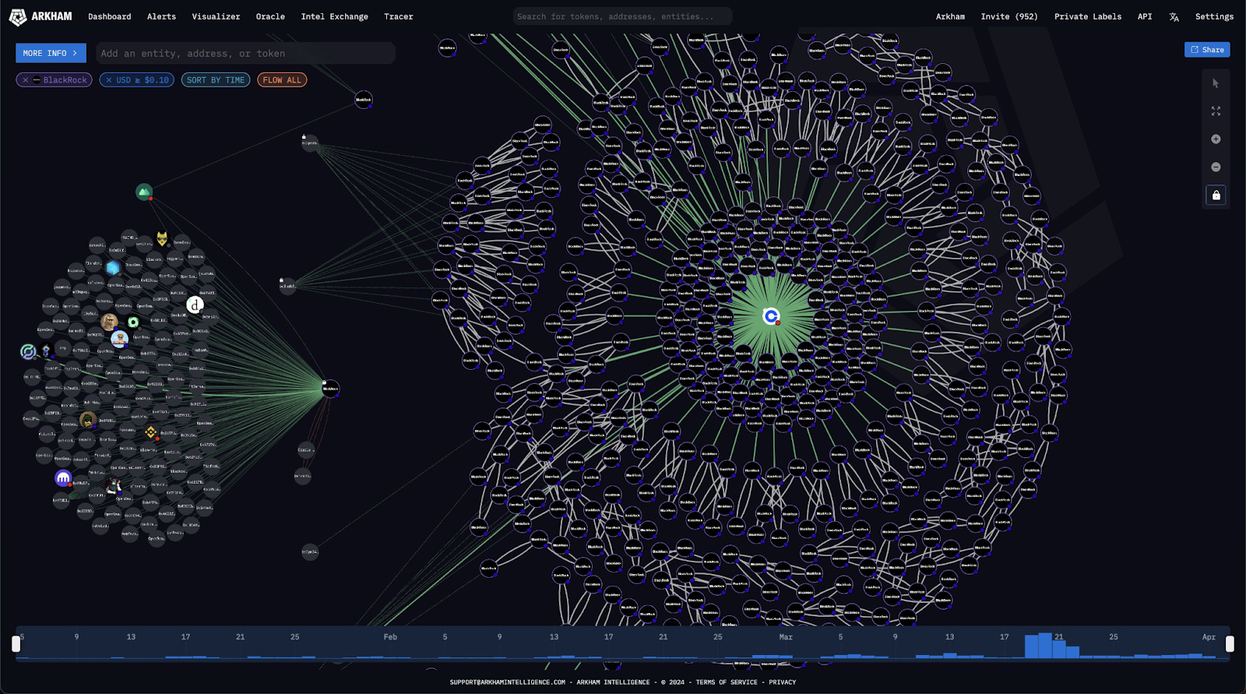1246x694 pixels.
Task: Open the Privacy link
Action: (783, 682)
